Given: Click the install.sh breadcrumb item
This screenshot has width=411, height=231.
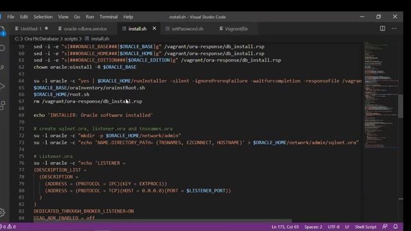Looking at the screenshot, I should click(x=97, y=38).
